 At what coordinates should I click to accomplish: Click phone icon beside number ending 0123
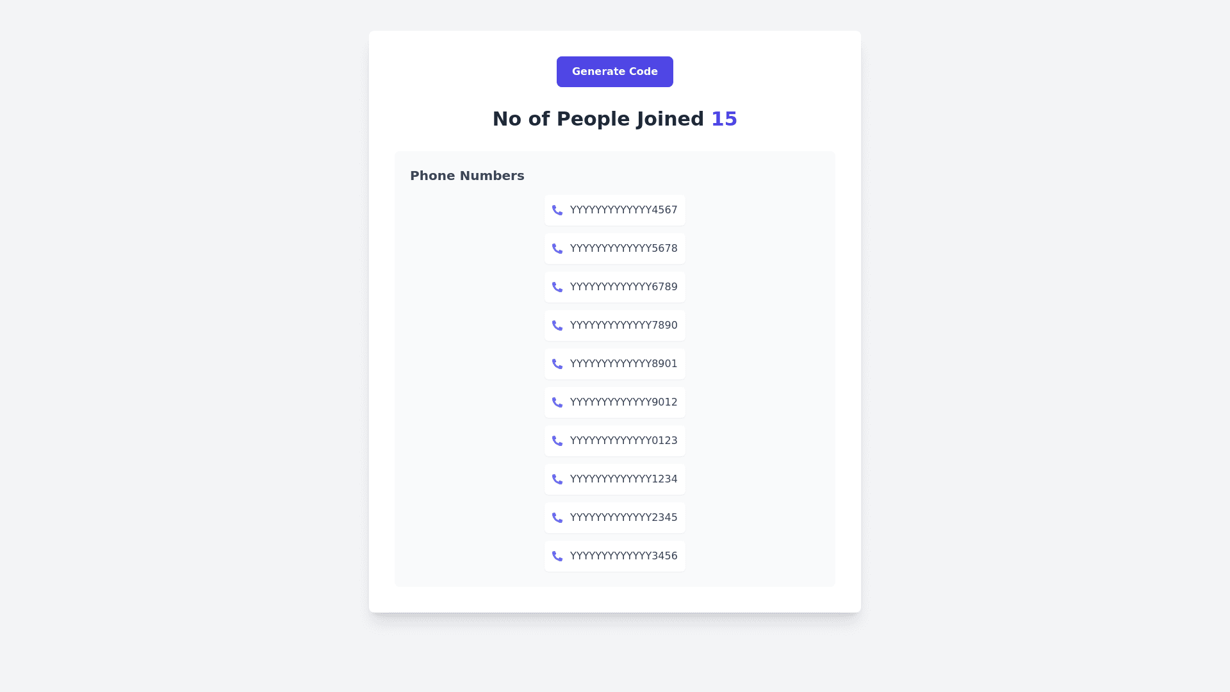point(557,441)
